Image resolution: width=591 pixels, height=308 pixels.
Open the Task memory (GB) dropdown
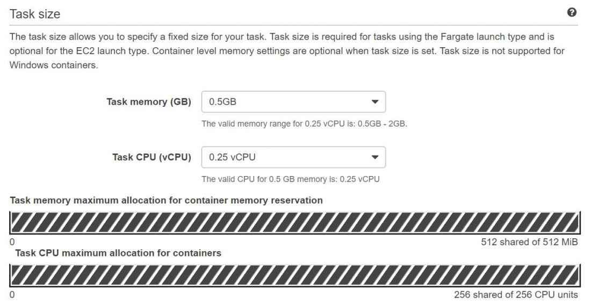coord(293,102)
